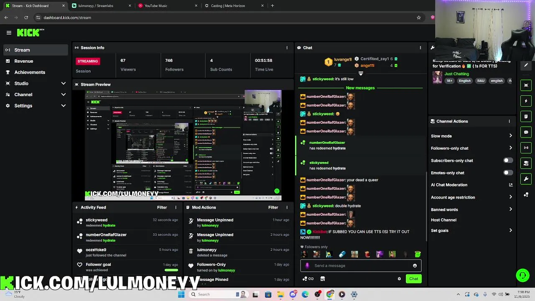Image resolution: width=535 pixels, height=301 pixels.
Task: Click the Follower goal progress bar
Action: coord(171,270)
